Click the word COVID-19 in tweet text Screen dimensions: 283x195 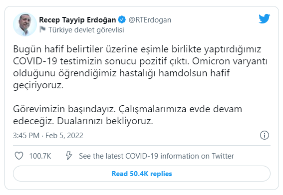(x=35, y=61)
